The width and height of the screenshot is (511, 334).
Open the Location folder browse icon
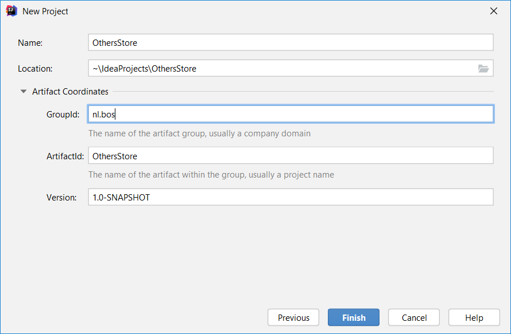483,69
